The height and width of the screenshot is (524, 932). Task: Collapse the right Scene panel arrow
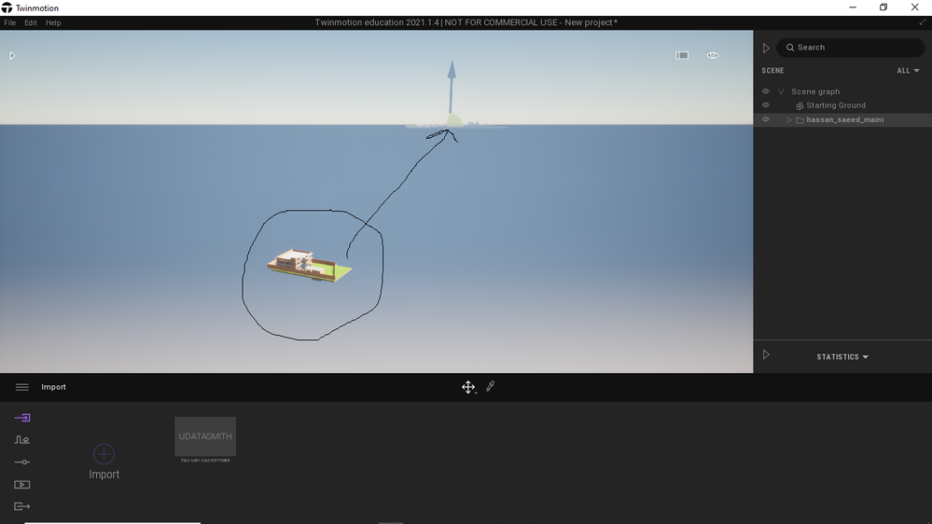[x=766, y=48]
